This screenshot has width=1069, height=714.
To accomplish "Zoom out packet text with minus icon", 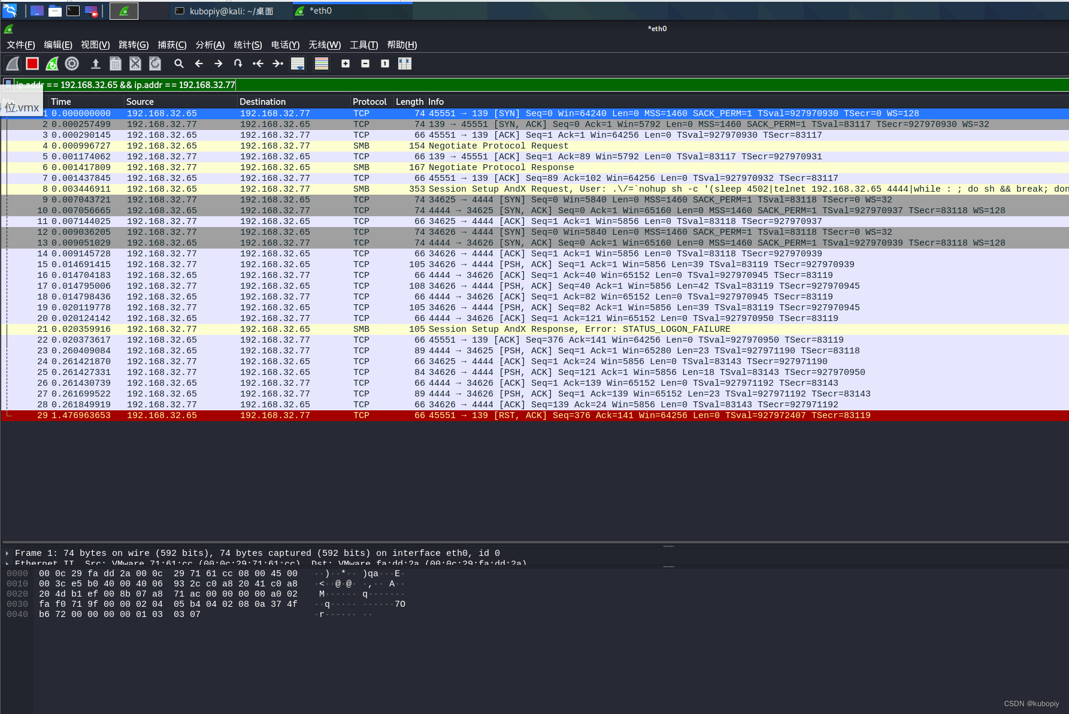I will [x=365, y=63].
